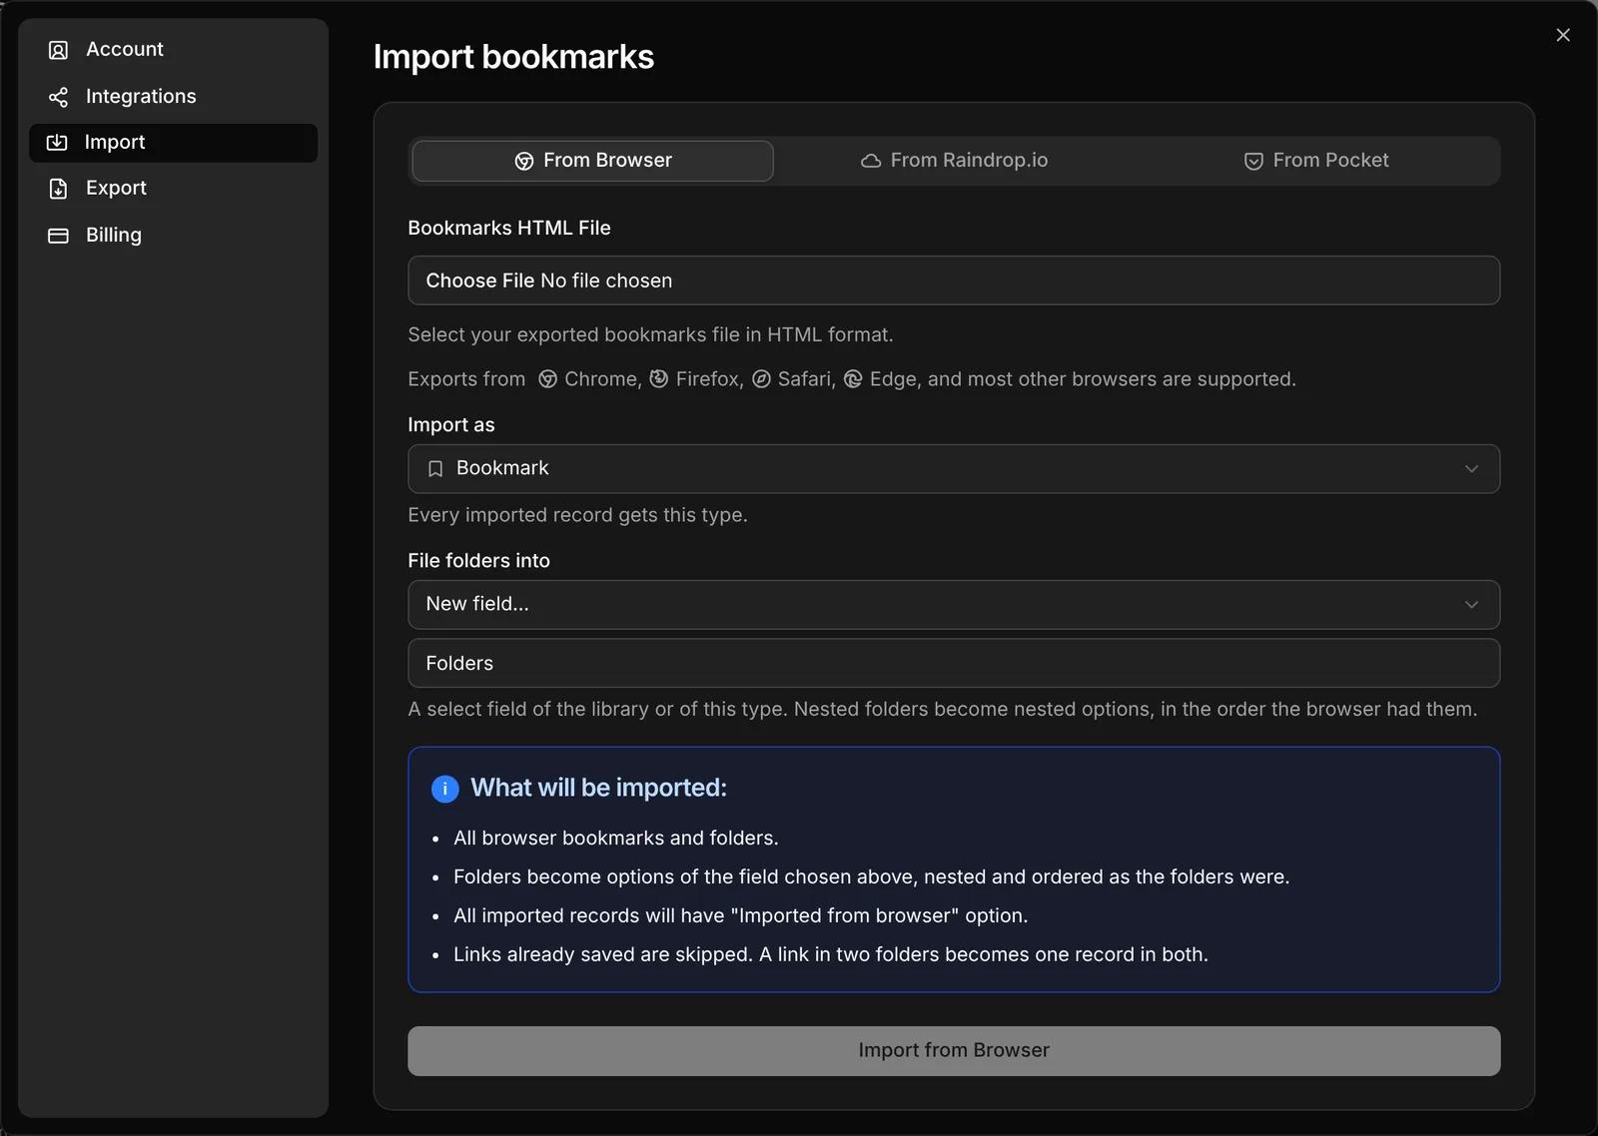Screen dimensions: 1598x1136
Task: Click the Import tray icon in sidebar
Action: 57,143
